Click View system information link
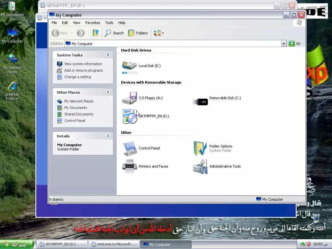The width and height of the screenshot is (332, 249). pyautogui.click(x=83, y=64)
